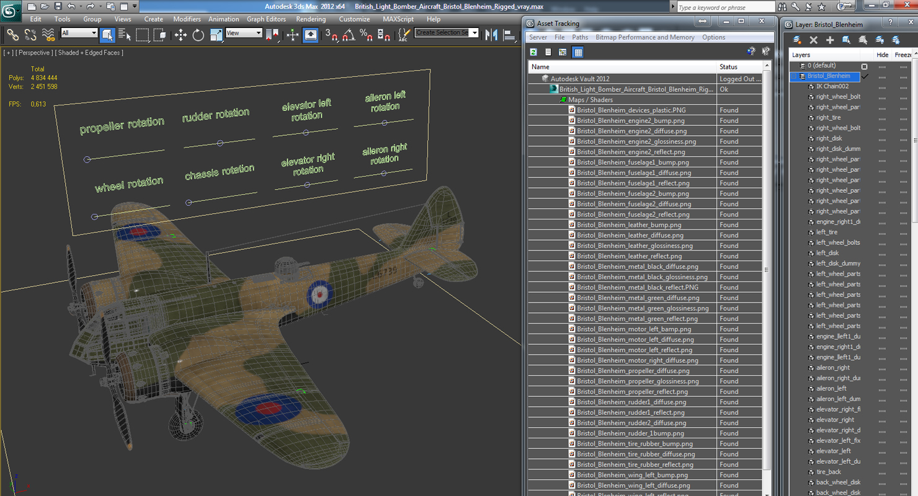
Task: Click Select Highlighted Objects and Layers icon
Action: 846,40
